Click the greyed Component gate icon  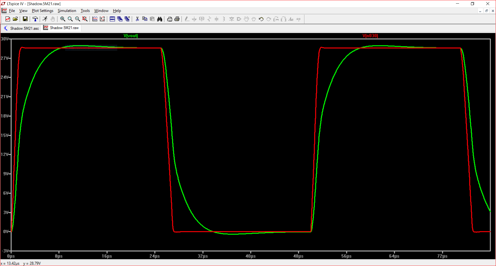click(x=239, y=19)
